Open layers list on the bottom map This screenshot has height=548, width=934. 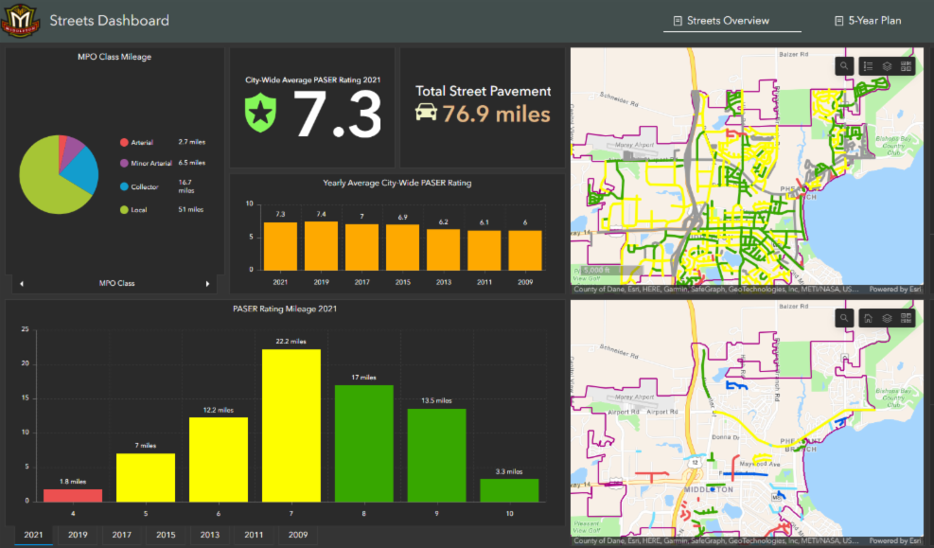(x=887, y=318)
